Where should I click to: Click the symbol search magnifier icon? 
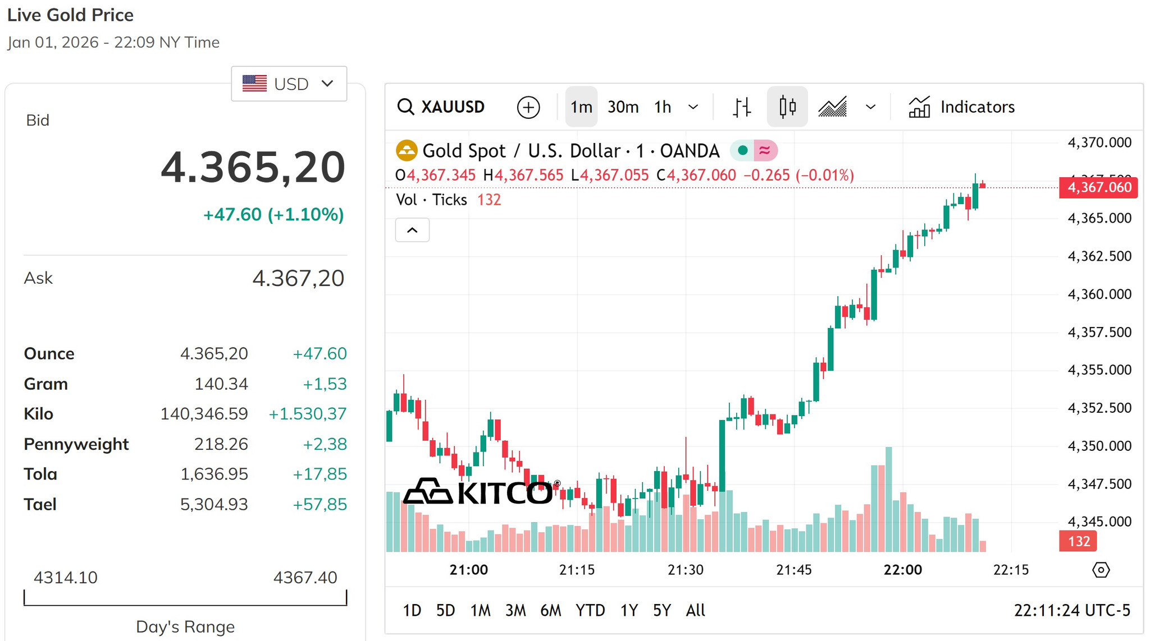tap(405, 107)
